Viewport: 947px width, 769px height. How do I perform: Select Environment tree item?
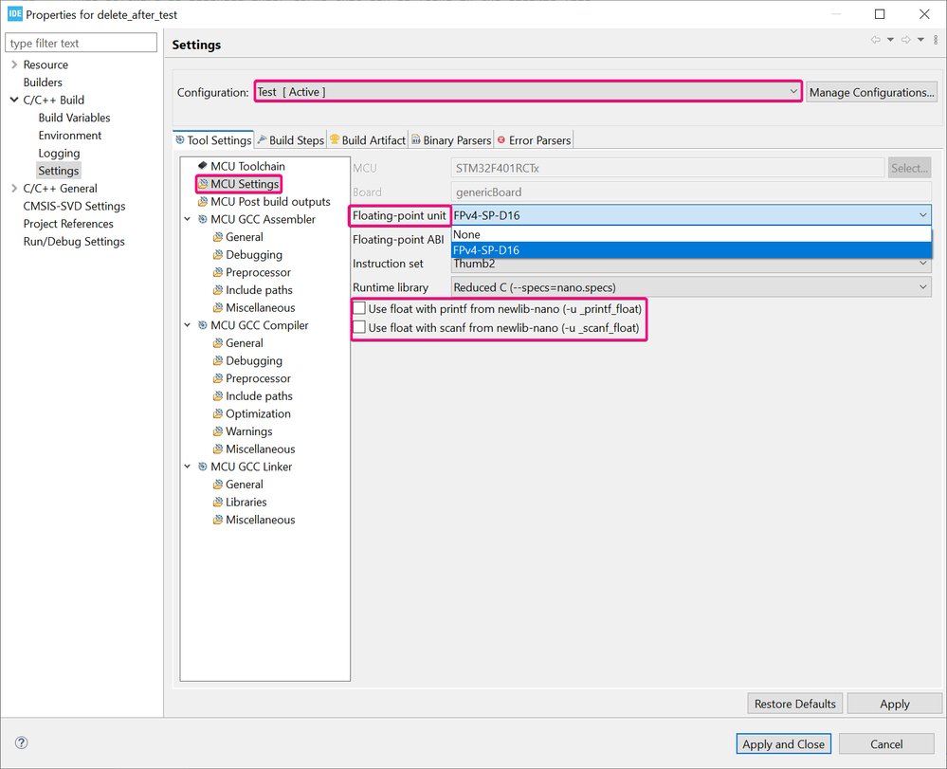tap(70, 136)
